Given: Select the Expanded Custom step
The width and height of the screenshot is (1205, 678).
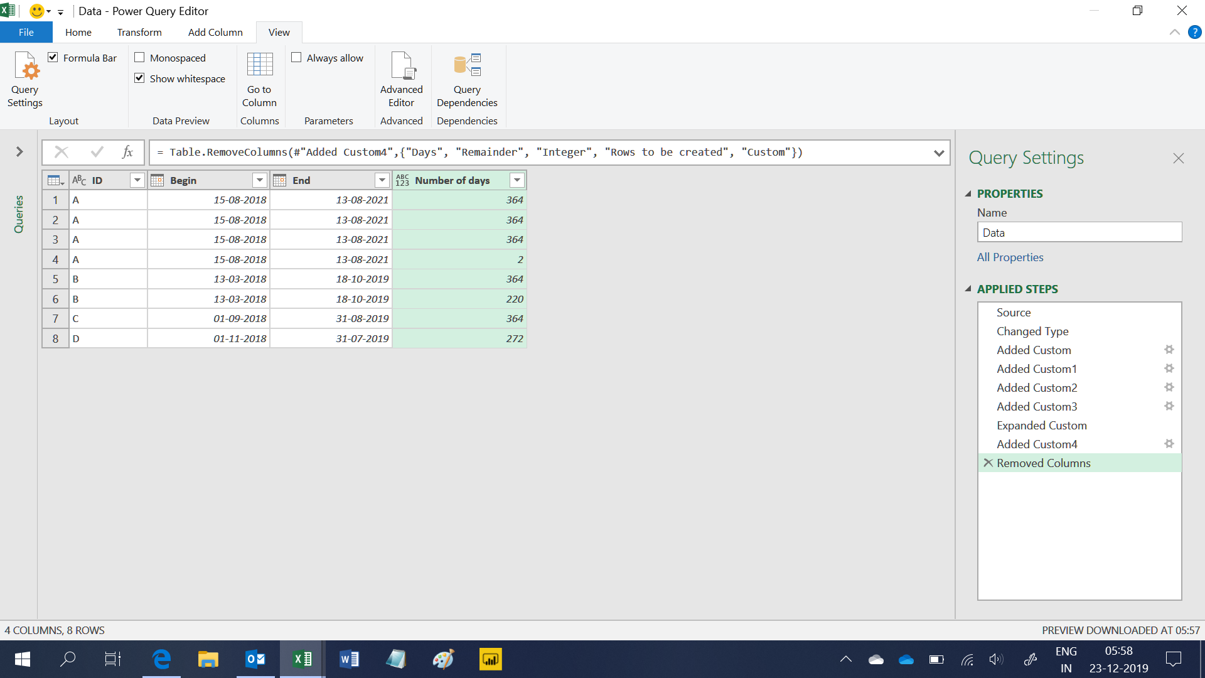Looking at the screenshot, I should coord(1079,426).
